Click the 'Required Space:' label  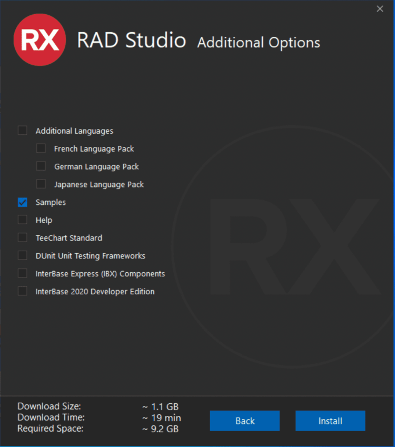click(51, 429)
